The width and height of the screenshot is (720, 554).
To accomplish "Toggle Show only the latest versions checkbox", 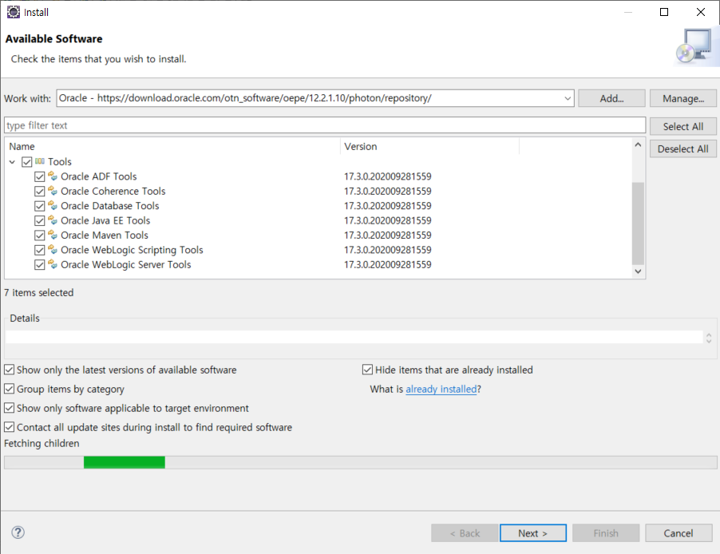I will (x=10, y=370).
